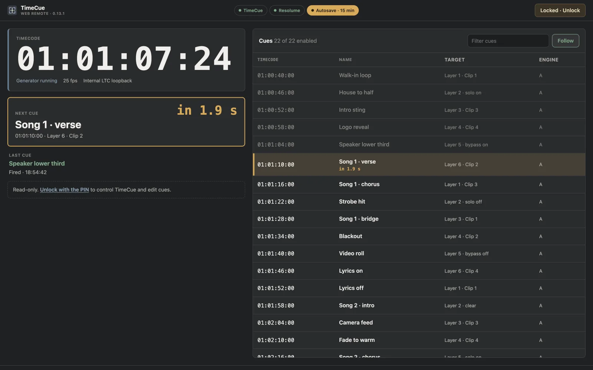Viewport: 593px width, 370px height.
Task: Click timecode 01:01:34:00 cell
Action: pyautogui.click(x=276, y=236)
